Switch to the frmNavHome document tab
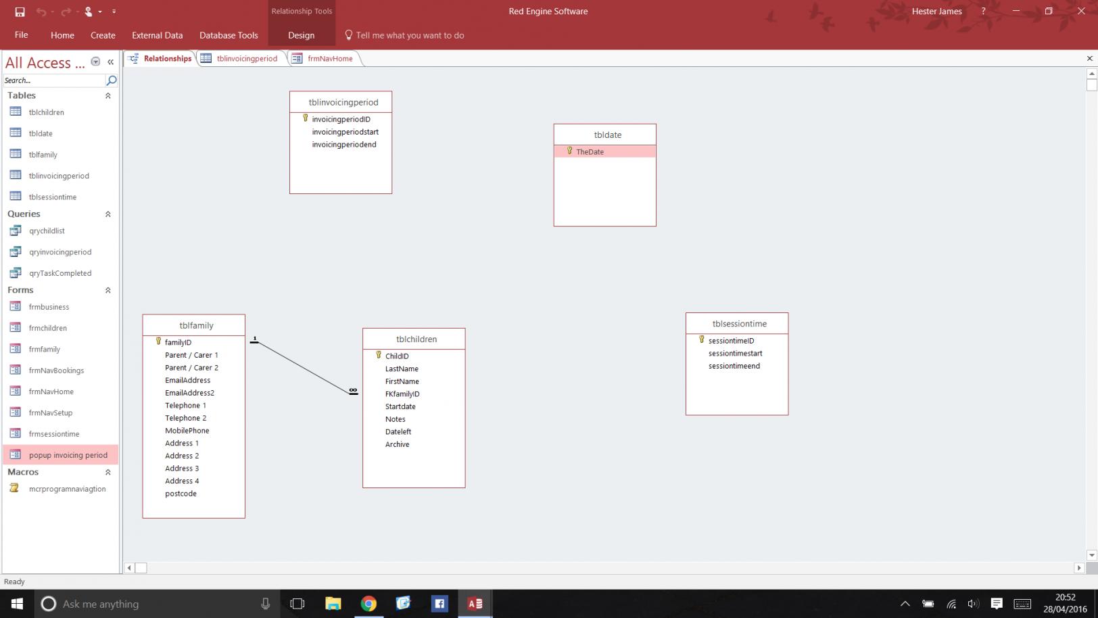The image size is (1098, 618). pos(325,59)
